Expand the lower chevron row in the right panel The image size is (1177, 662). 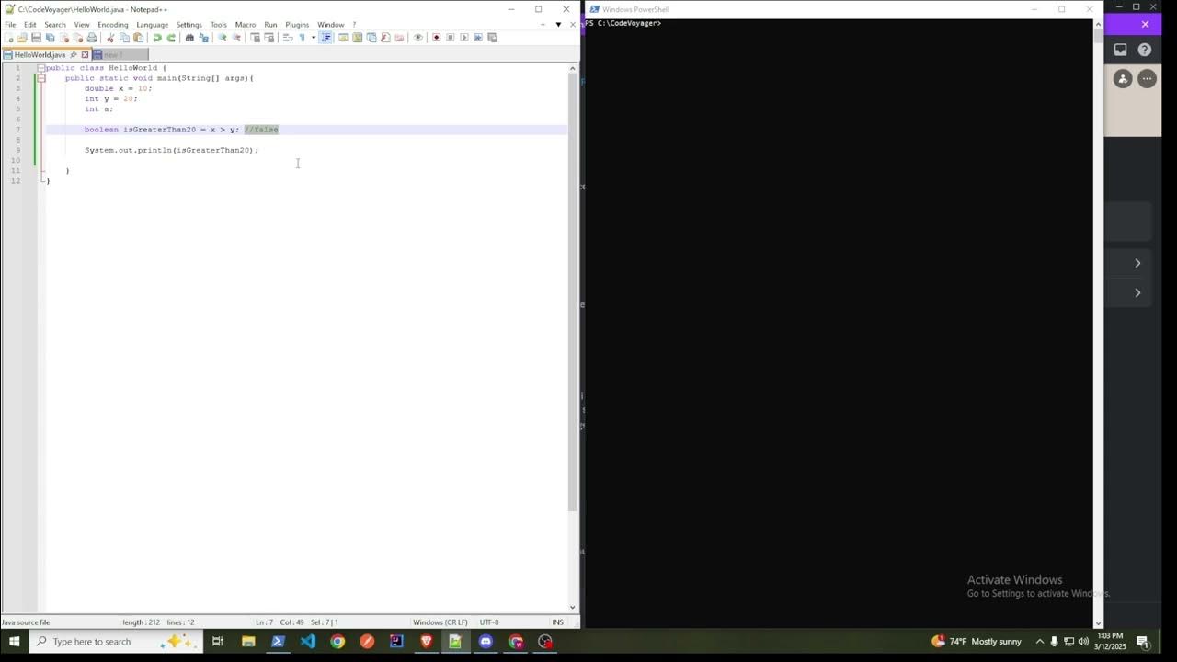point(1137,292)
